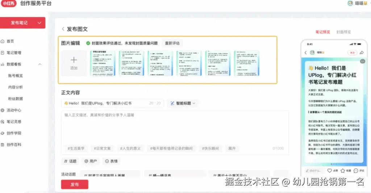Open 笔记管理 via its sidebar icon
Viewport: 371px width, 193px height.
pyautogui.click(x=3, y=53)
